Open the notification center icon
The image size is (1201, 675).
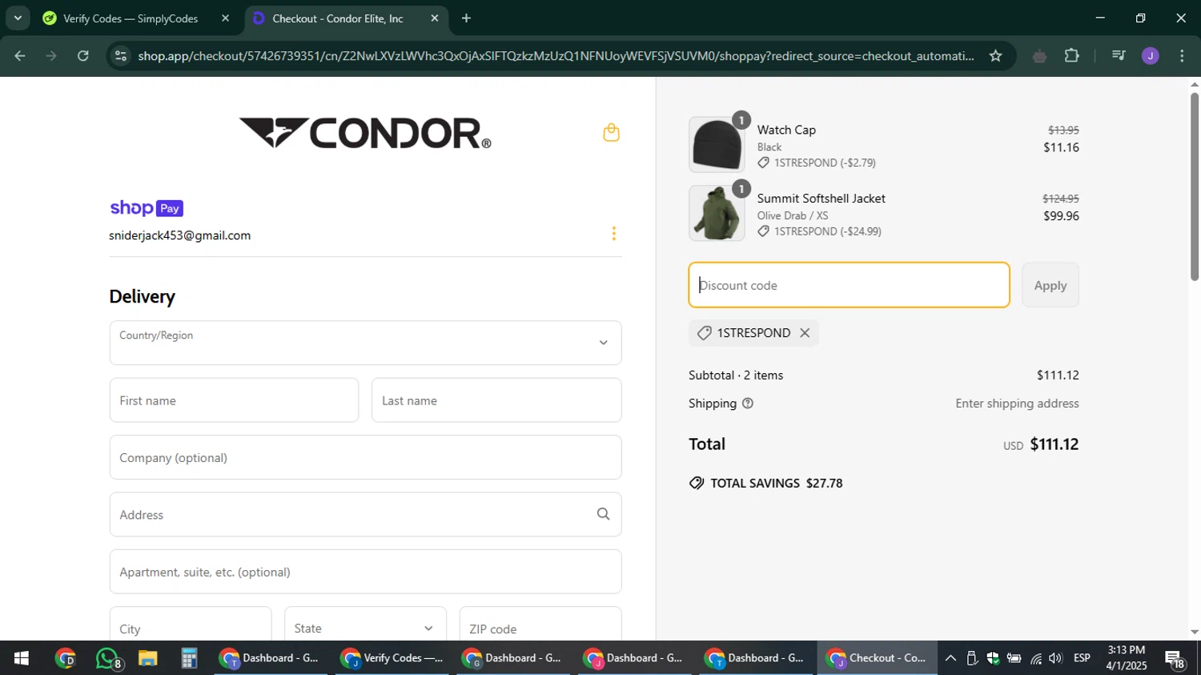point(1175,659)
